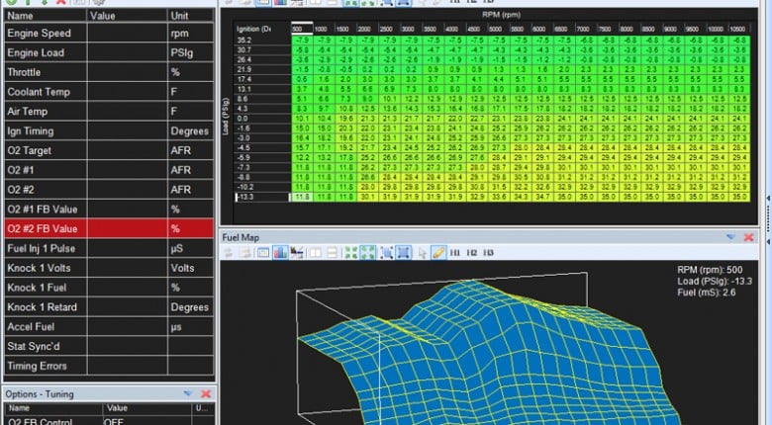The image size is (772, 425).
Task: Click the ignition cell at 500 rpm, 0.0 load
Action: [x=302, y=119]
